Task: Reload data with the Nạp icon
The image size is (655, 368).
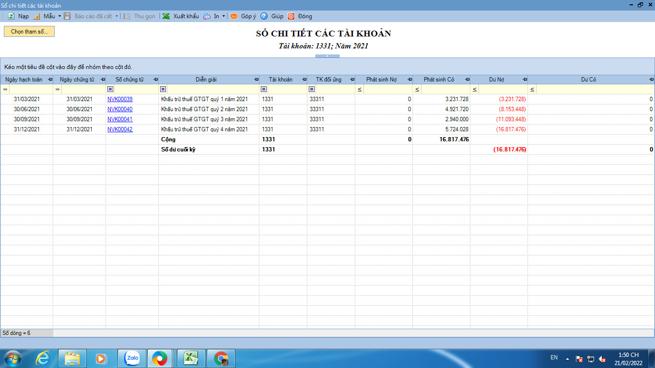Action: [x=12, y=16]
